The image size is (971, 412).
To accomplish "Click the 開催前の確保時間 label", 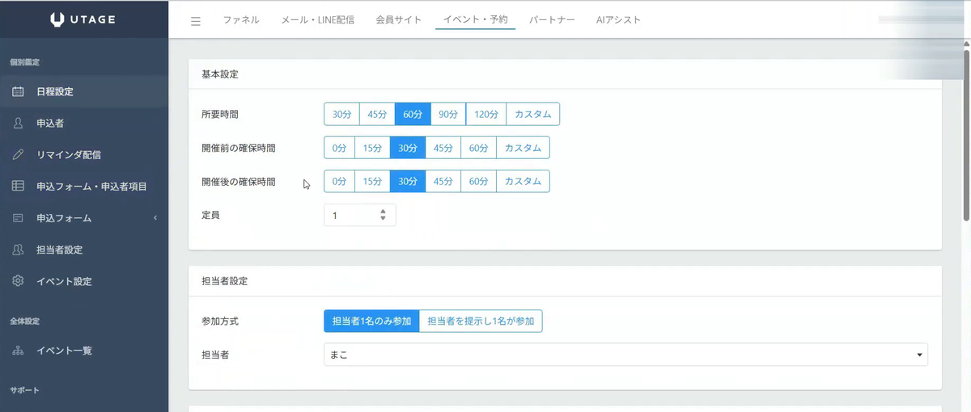I will click(238, 149).
